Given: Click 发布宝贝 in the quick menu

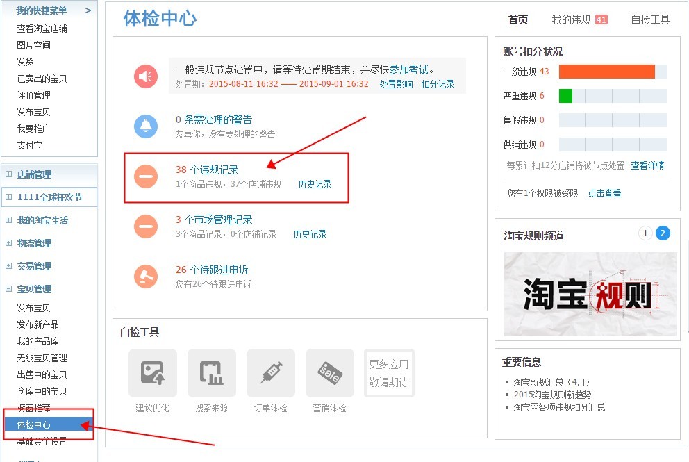Looking at the screenshot, I should 33,112.
